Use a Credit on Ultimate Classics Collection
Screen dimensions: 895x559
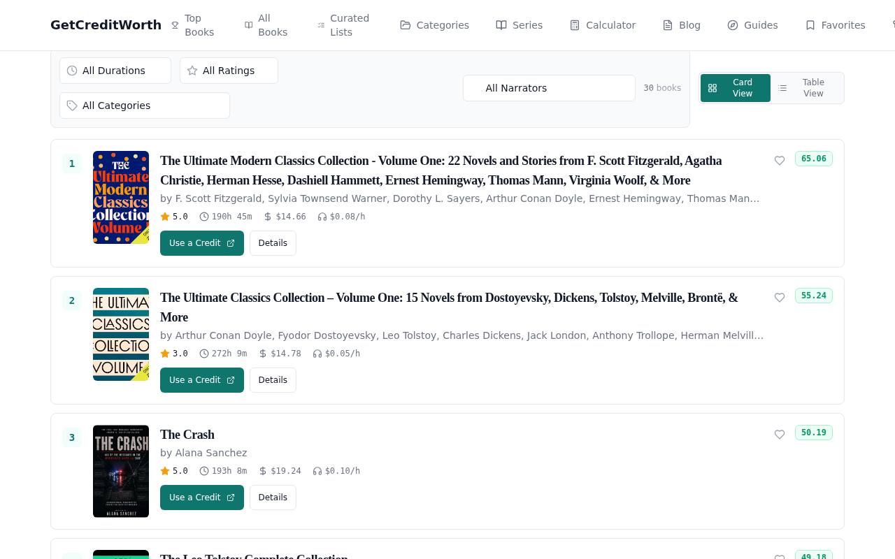[202, 380]
